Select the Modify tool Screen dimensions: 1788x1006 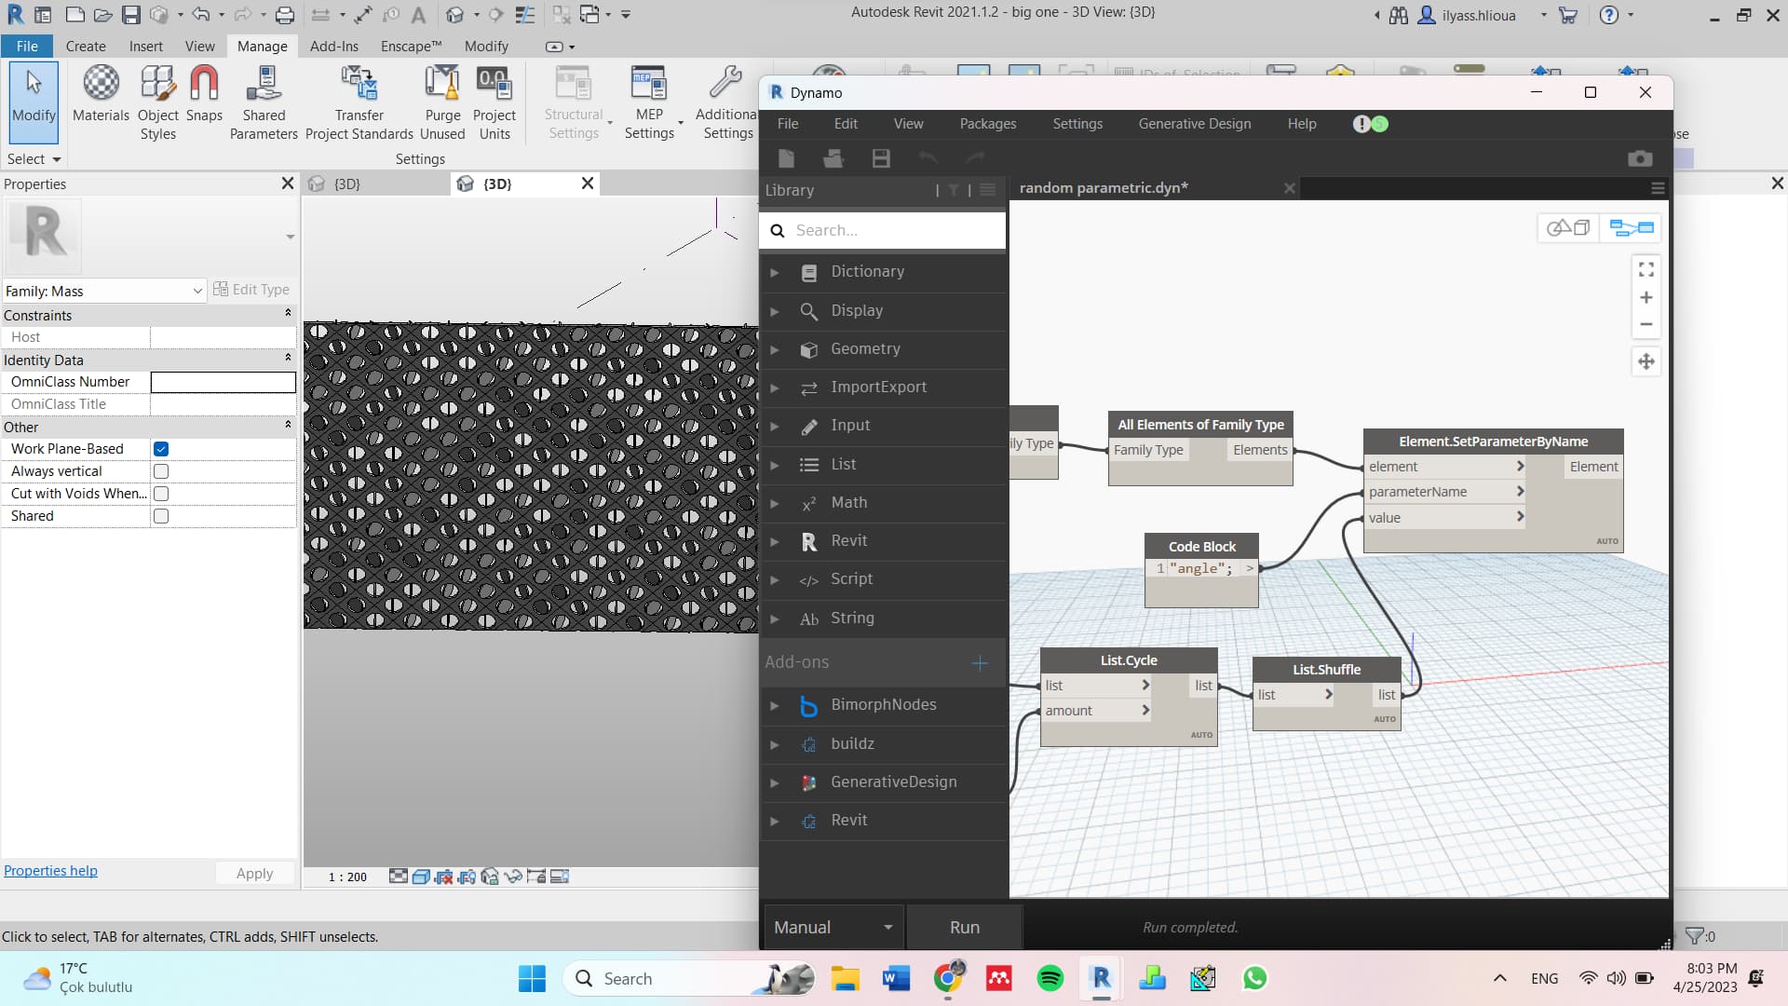pos(34,102)
